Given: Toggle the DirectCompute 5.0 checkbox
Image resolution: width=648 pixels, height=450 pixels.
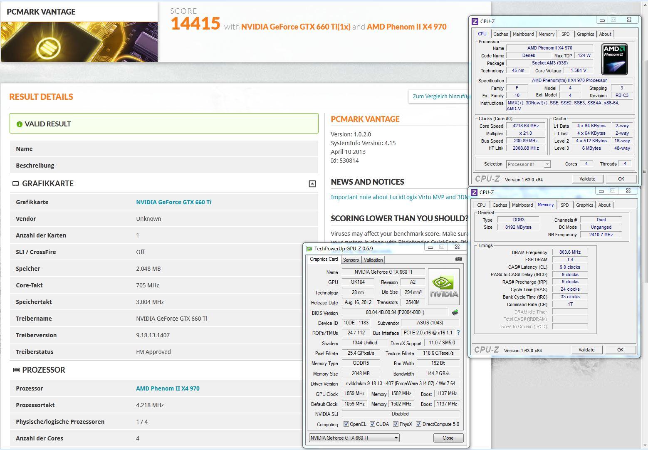Looking at the screenshot, I should pyautogui.click(x=418, y=424).
